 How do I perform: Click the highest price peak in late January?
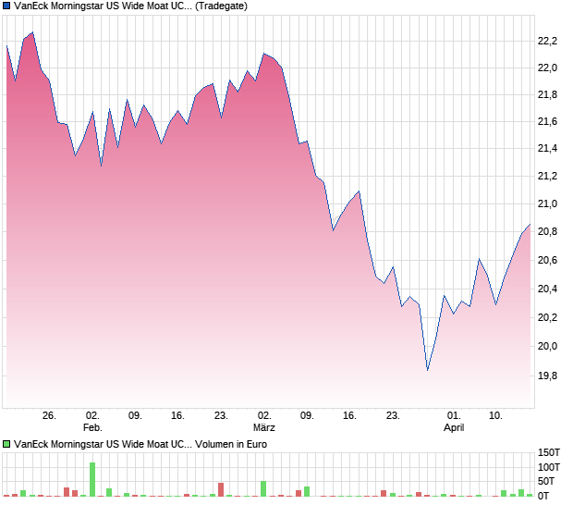[x=33, y=32]
